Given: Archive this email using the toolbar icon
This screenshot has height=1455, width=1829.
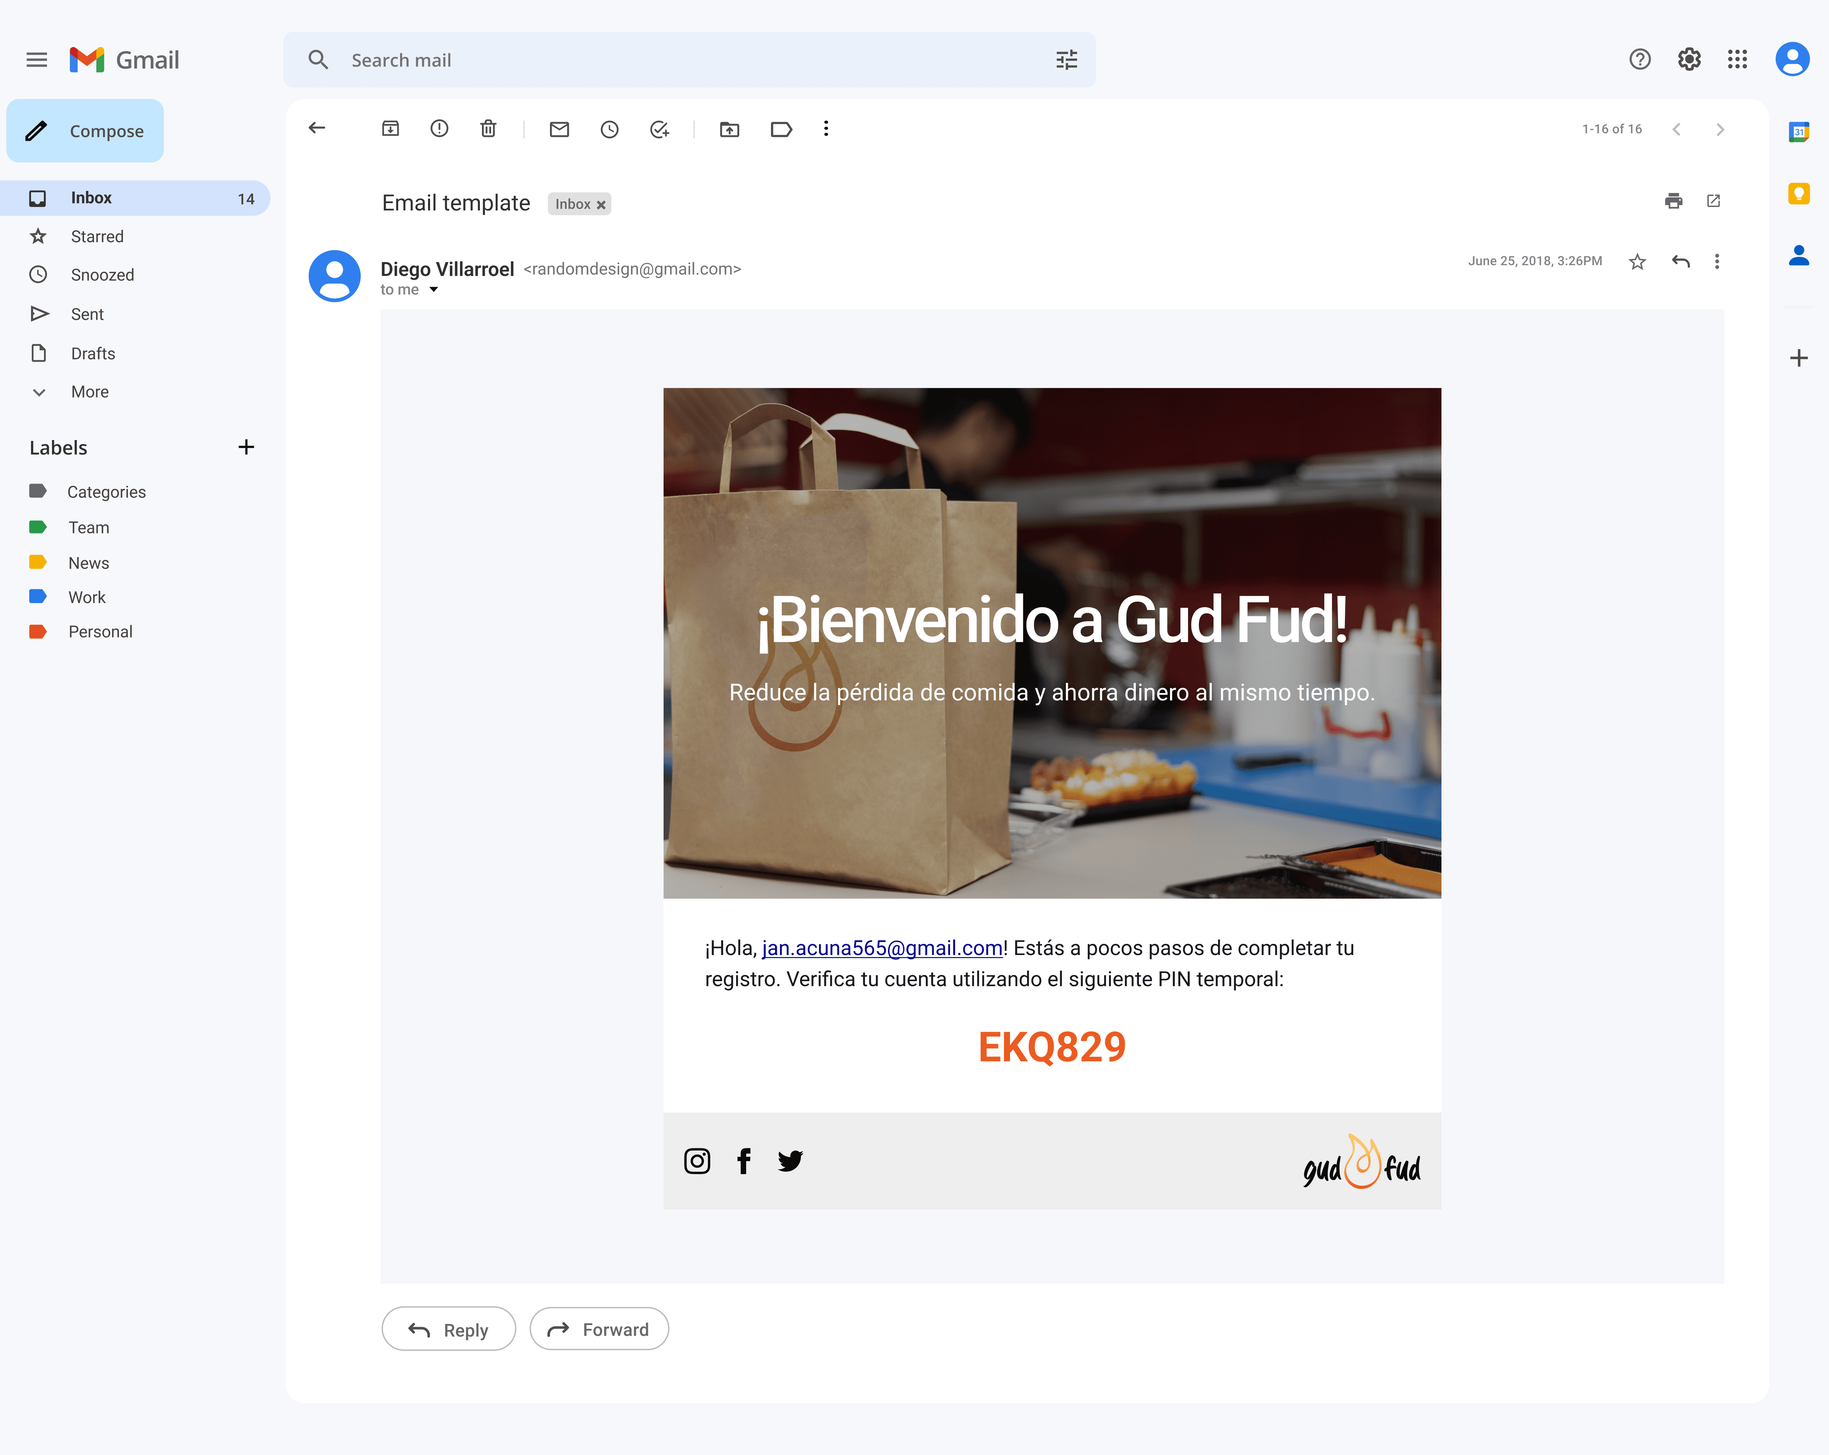Looking at the screenshot, I should click(x=390, y=129).
